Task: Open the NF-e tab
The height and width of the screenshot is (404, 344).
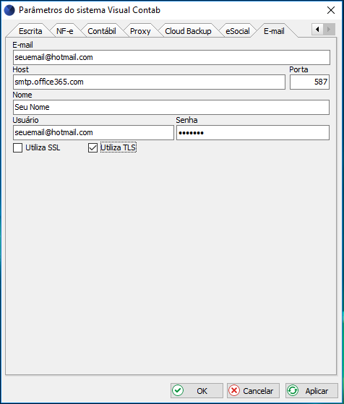Action: 64,31
